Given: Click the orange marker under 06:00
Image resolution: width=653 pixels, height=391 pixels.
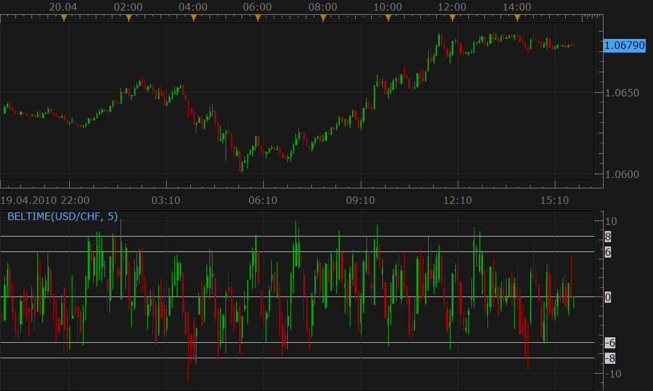Looking at the screenshot, I should pos(258,18).
